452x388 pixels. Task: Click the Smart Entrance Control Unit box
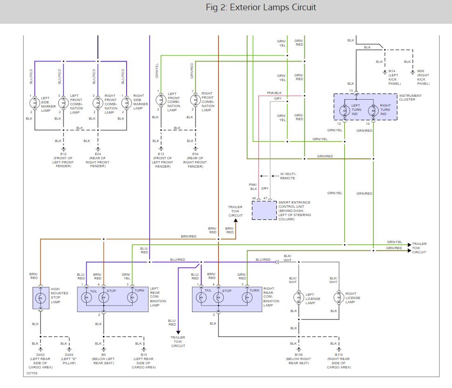tap(264, 211)
